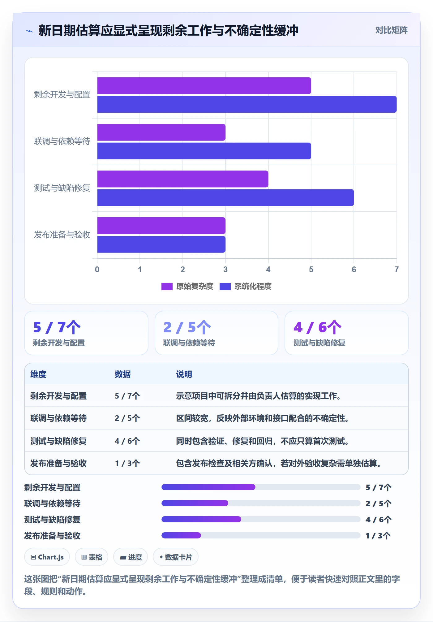
Task: Click the footer caption starting with 这张图把
Action: [x=212, y=585]
